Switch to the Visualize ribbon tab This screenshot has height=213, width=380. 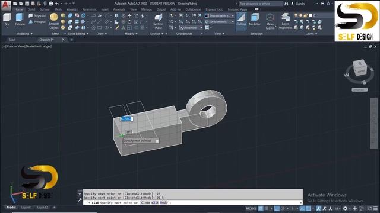pos(72,9)
